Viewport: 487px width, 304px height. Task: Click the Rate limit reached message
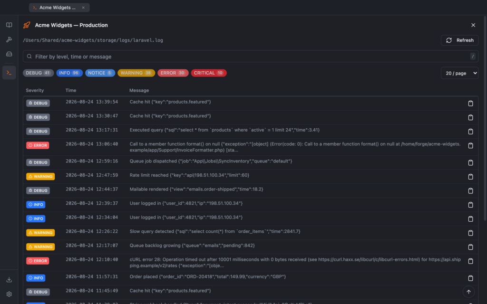tap(189, 175)
